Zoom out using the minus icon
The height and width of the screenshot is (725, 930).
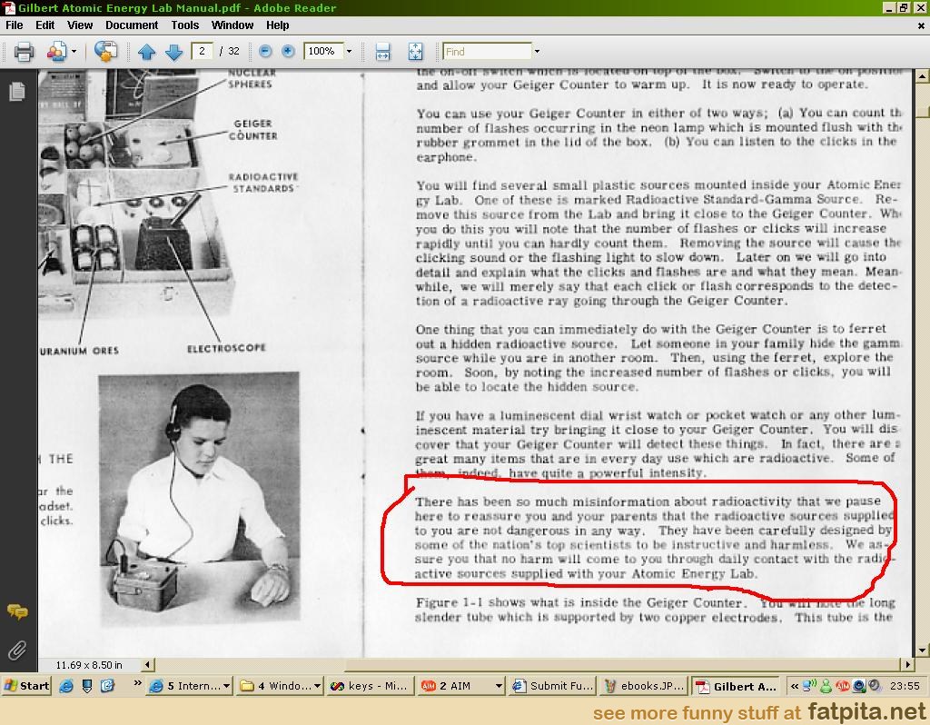click(x=265, y=52)
